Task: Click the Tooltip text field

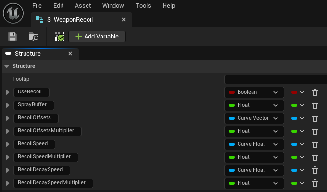Action: 276,79
